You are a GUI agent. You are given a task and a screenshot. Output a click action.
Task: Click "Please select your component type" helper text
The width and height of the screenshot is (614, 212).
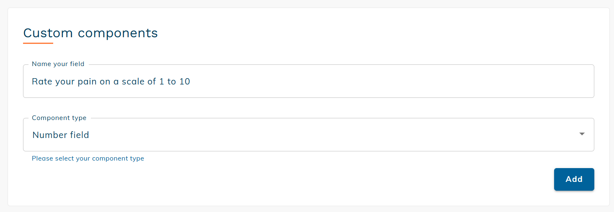coord(88,158)
